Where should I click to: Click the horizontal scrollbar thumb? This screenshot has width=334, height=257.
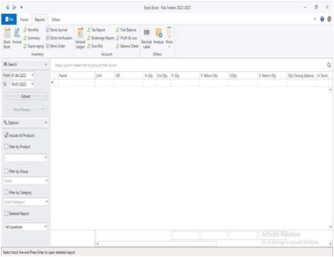point(158,243)
